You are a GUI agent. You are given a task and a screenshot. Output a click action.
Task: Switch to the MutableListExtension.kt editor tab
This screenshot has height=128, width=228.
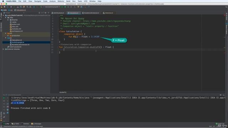pos(91,13)
